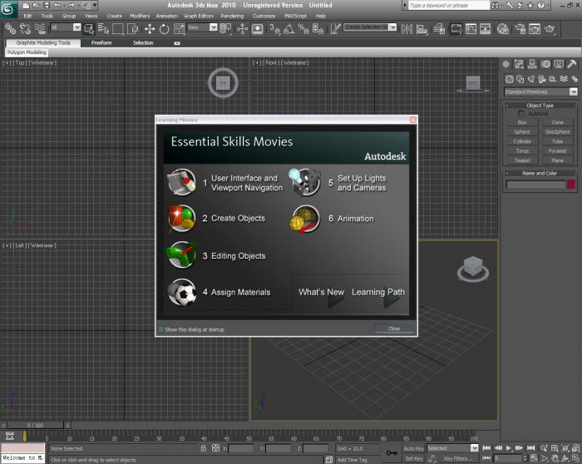Open the Graph Editors menu

point(199,16)
